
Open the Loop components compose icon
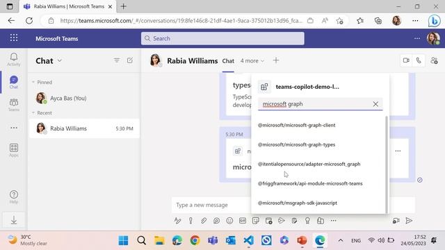[x=216, y=221]
